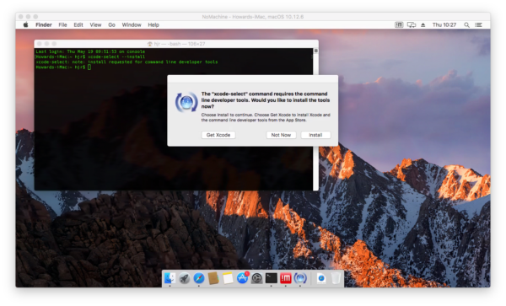
Task: Click NoMachine status icon in menu bar
Action: pyautogui.click(x=399, y=24)
